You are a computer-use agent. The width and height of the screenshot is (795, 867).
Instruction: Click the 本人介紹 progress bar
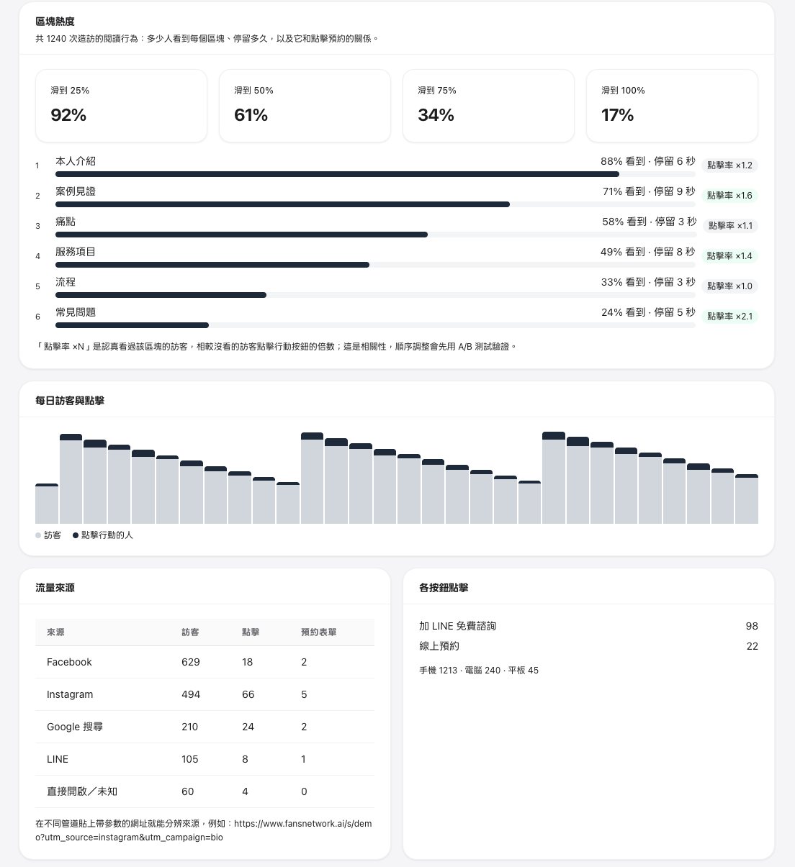pyautogui.click(x=375, y=174)
